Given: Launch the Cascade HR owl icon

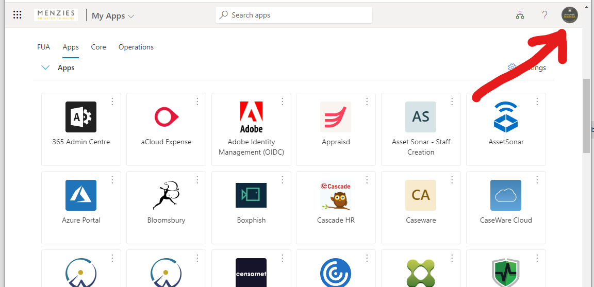Looking at the screenshot, I should pyautogui.click(x=336, y=195).
